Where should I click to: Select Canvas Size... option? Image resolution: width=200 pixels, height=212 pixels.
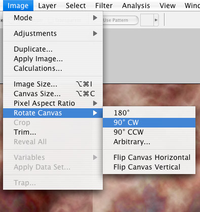[53, 94]
